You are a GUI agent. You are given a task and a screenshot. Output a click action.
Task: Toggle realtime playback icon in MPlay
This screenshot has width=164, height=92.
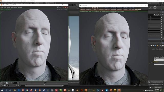tap(5, 85)
